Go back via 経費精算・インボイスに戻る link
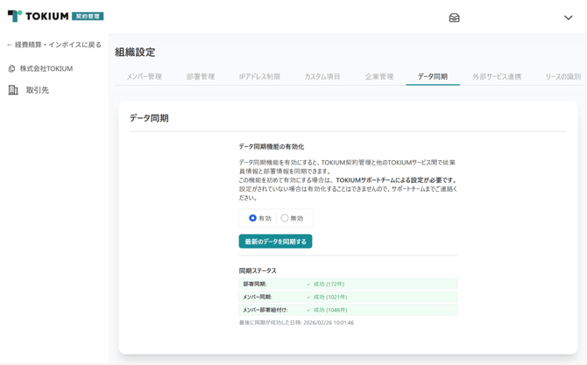The width and height of the screenshot is (587, 365). coord(54,45)
